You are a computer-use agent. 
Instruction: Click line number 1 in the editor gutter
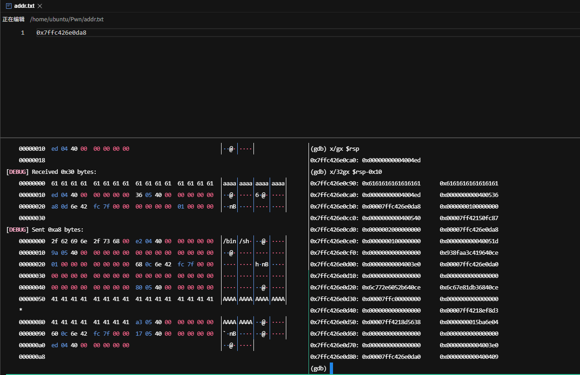22,33
